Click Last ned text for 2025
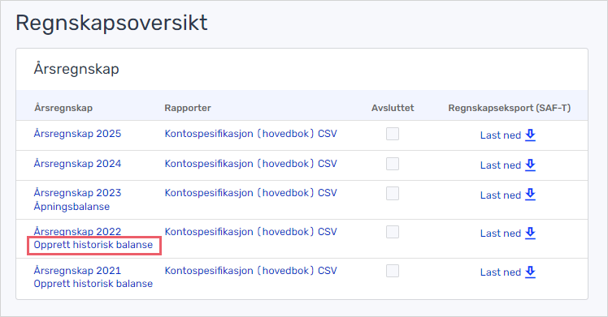The height and width of the screenshot is (317, 608). click(501, 135)
